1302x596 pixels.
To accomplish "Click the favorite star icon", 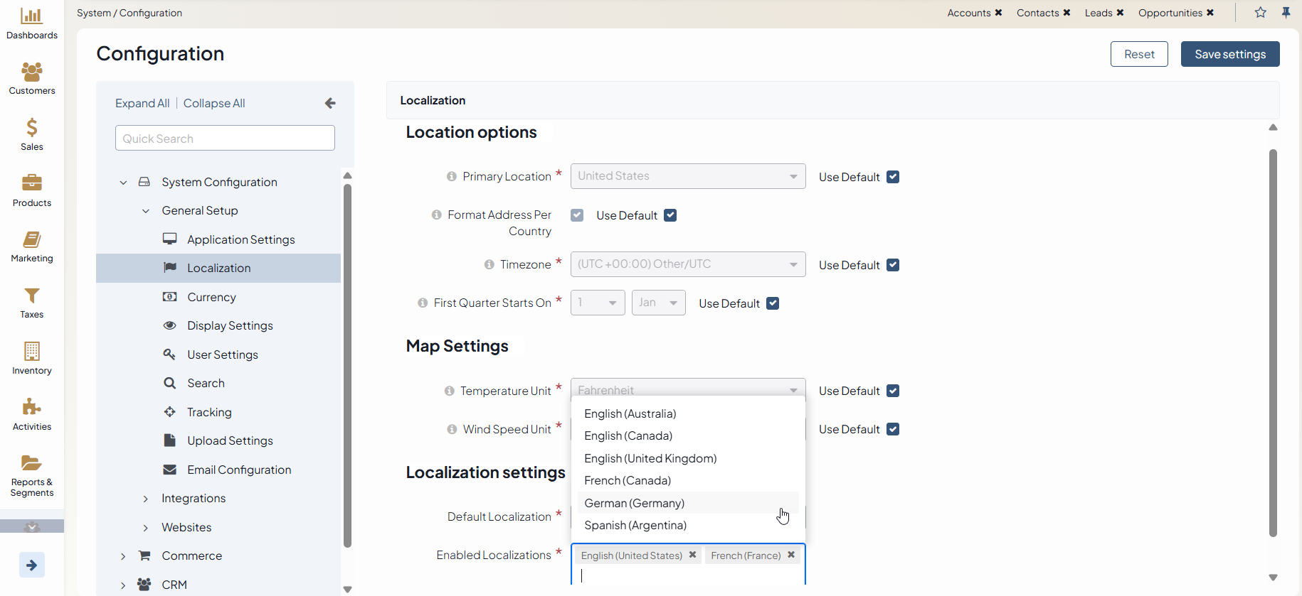I will [1260, 13].
